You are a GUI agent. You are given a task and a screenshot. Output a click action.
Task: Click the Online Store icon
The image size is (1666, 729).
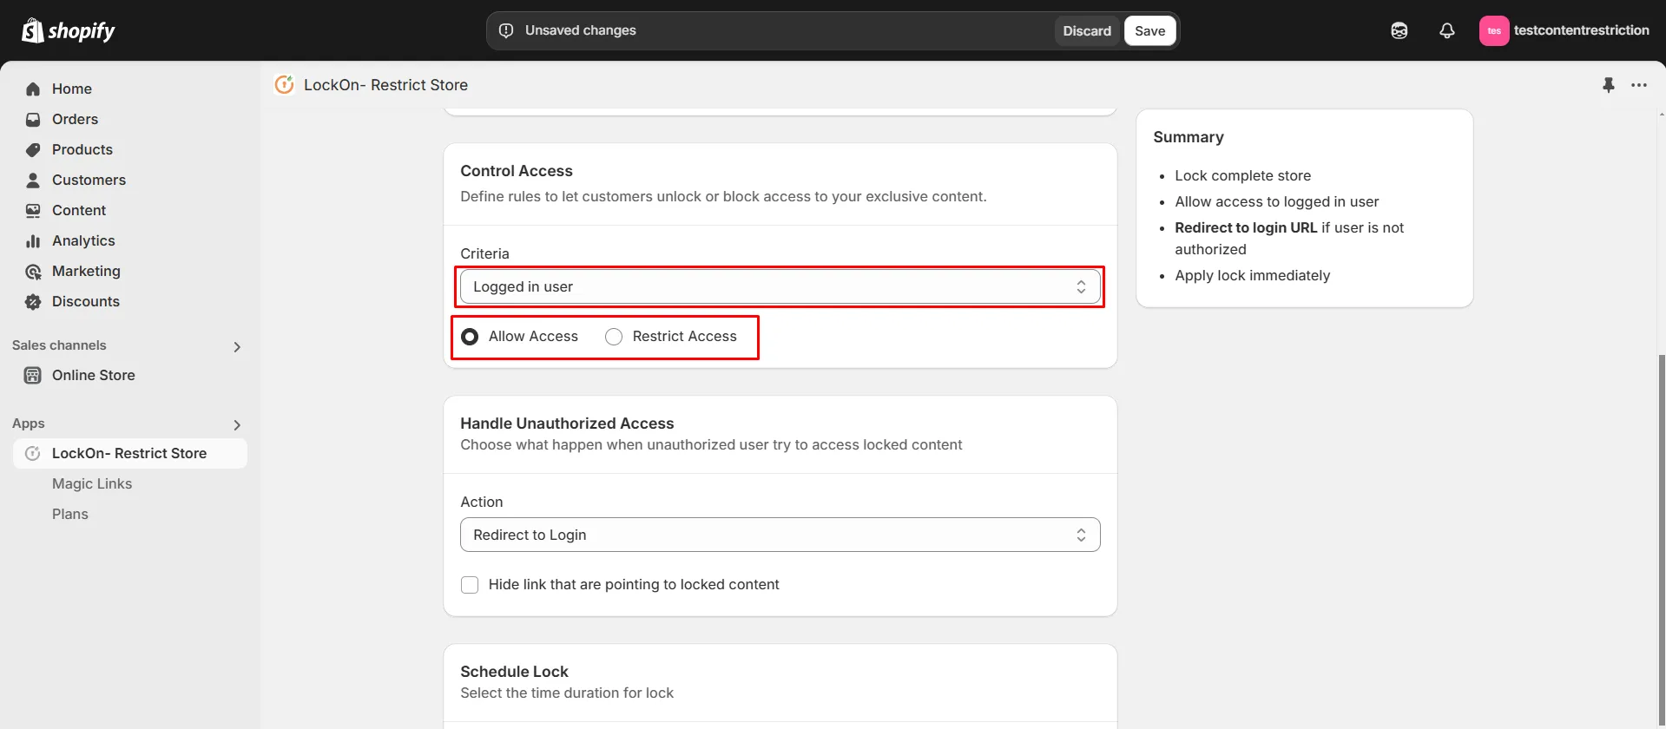tap(33, 376)
